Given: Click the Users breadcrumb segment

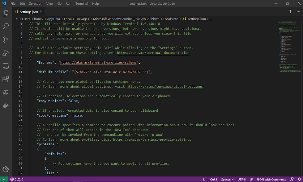Looking at the screenshot, I should point(26,19).
